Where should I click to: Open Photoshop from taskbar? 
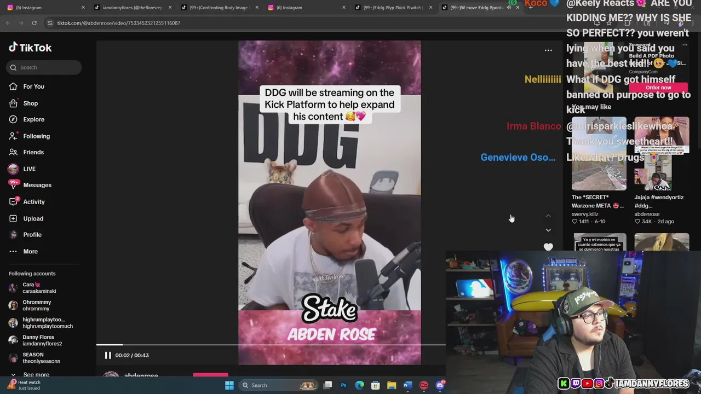(x=343, y=385)
